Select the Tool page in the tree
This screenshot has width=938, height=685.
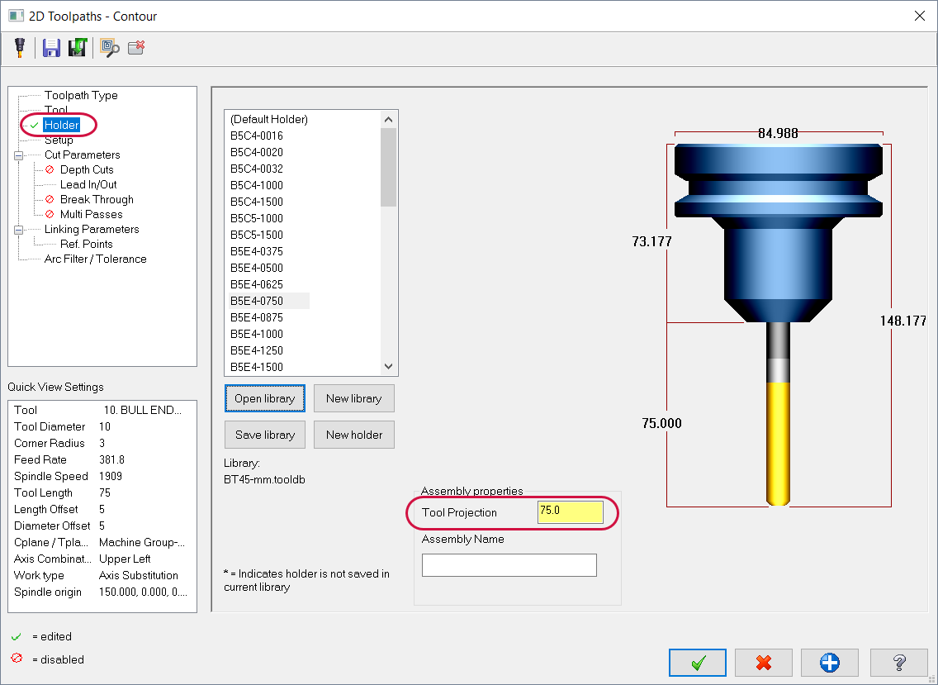[56, 110]
